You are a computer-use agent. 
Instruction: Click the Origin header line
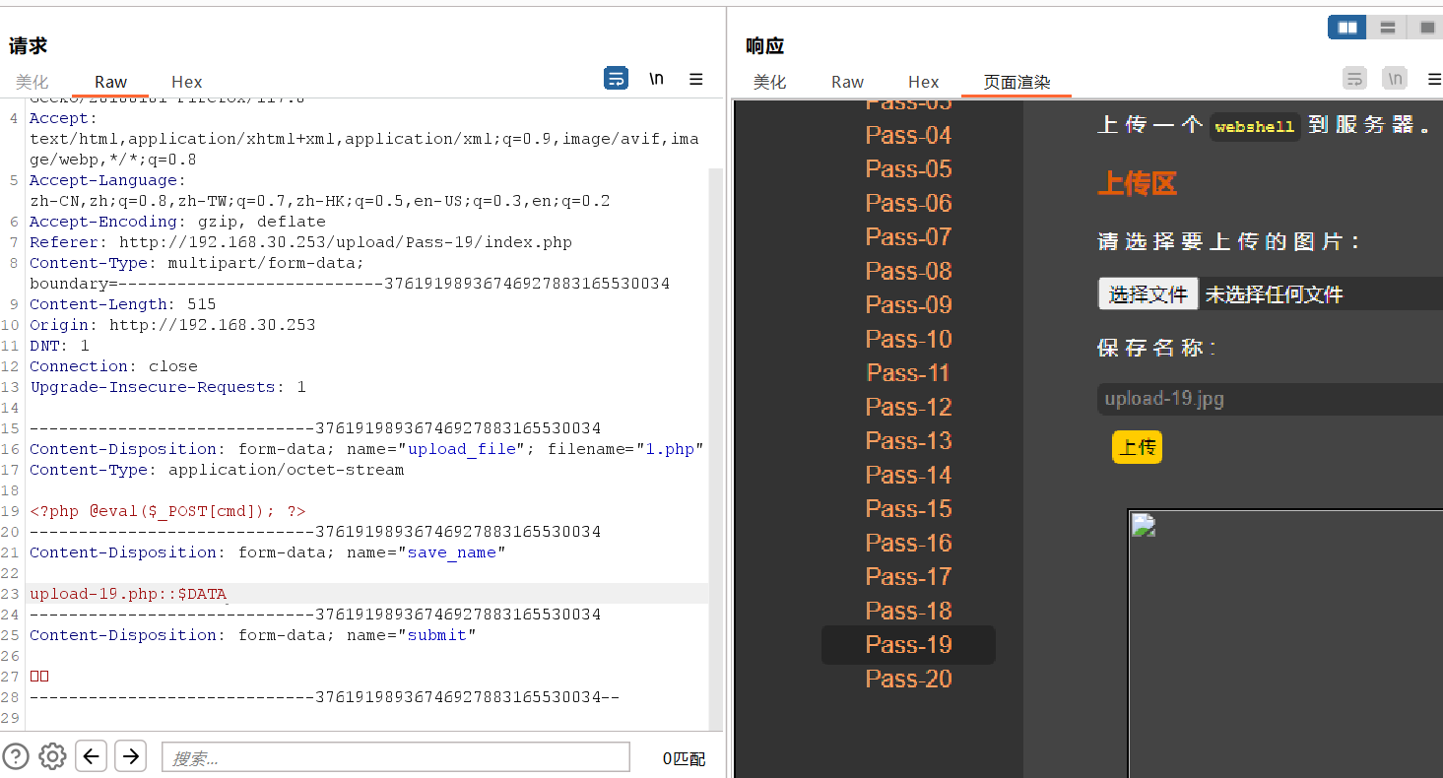172,325
